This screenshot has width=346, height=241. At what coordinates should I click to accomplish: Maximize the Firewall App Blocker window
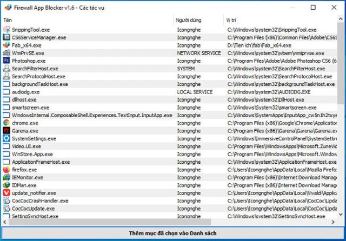[313, 8]
